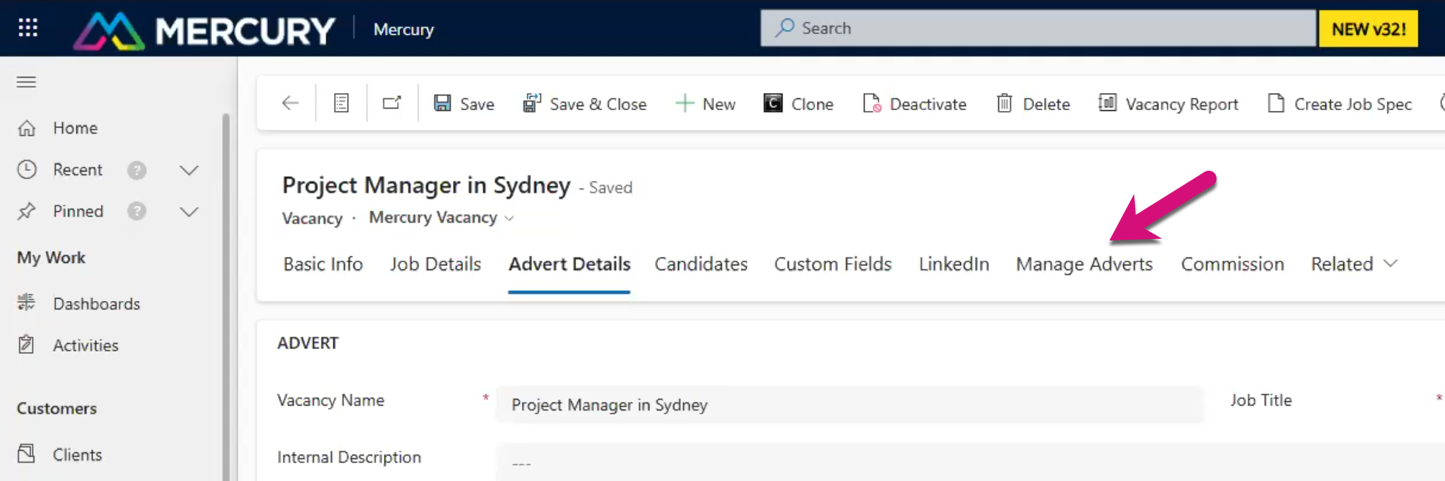Open the Related tab dropdown
The image size is (1445, 481).
coord(1354,264)
